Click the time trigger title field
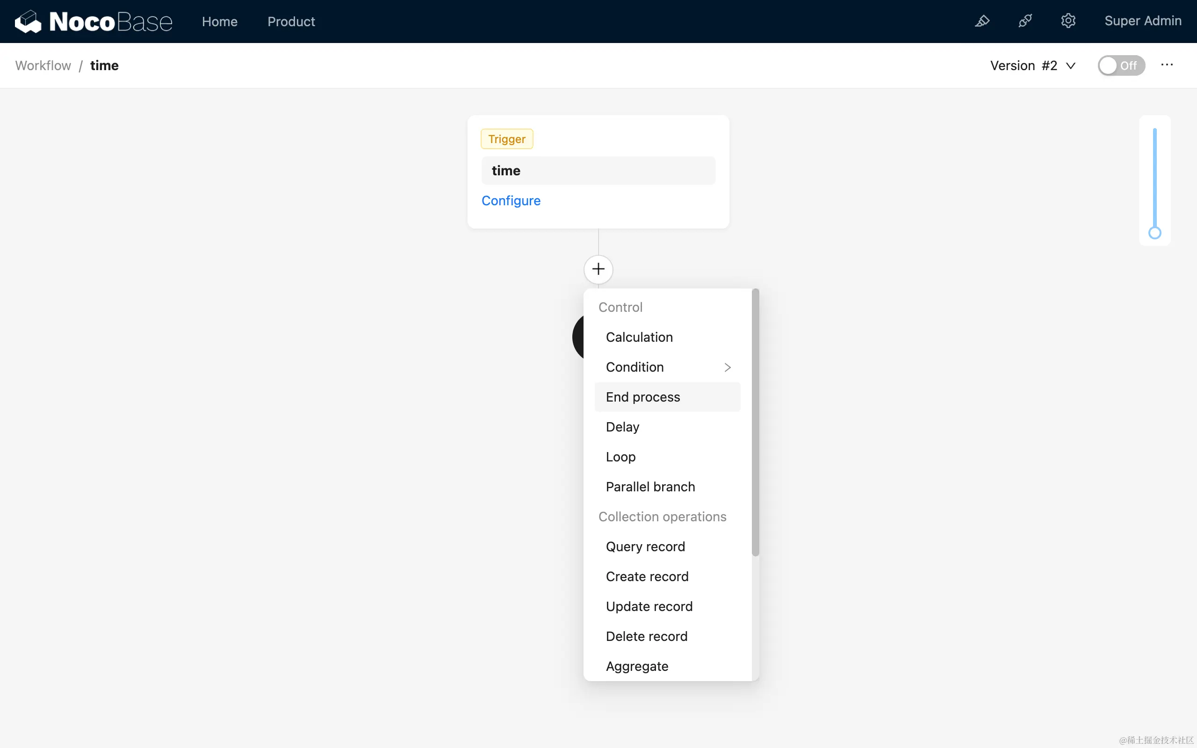This screenshot has width=1197, height=748. coord(598,171)
